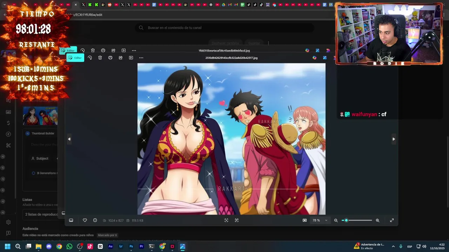This screenshot has width=449, height=252.
Task: Zoom out with the minus magnifier
Action: (x=336, y=220)
